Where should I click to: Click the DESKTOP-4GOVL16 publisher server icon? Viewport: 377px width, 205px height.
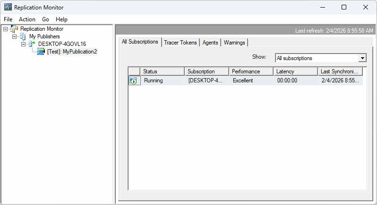(32, 44)
